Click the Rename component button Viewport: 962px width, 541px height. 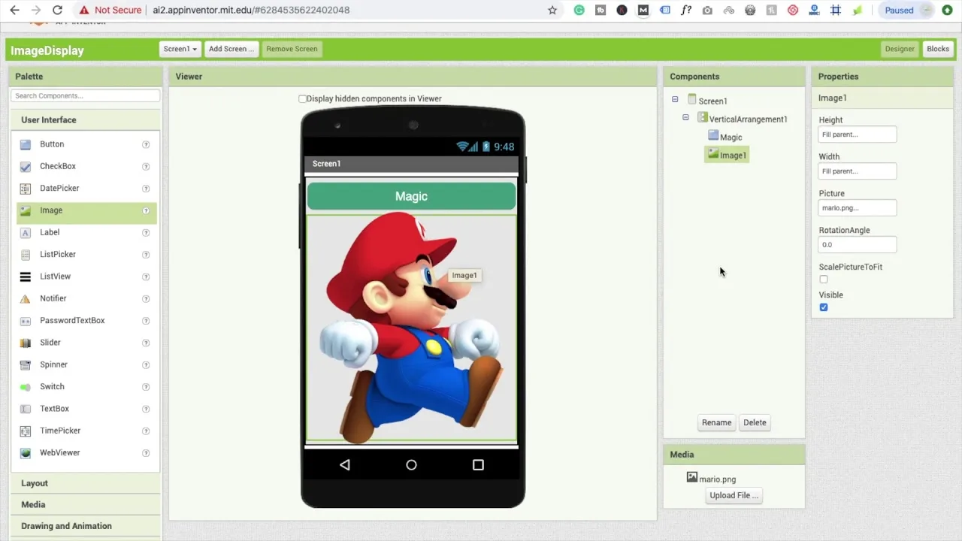[716, 422]
